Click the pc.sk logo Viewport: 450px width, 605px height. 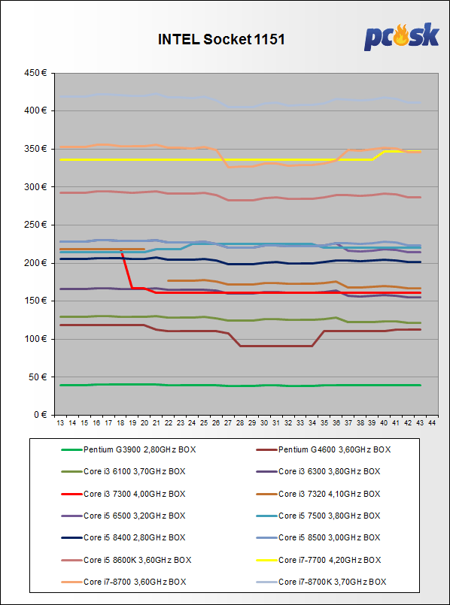click(x=401, y=37)
